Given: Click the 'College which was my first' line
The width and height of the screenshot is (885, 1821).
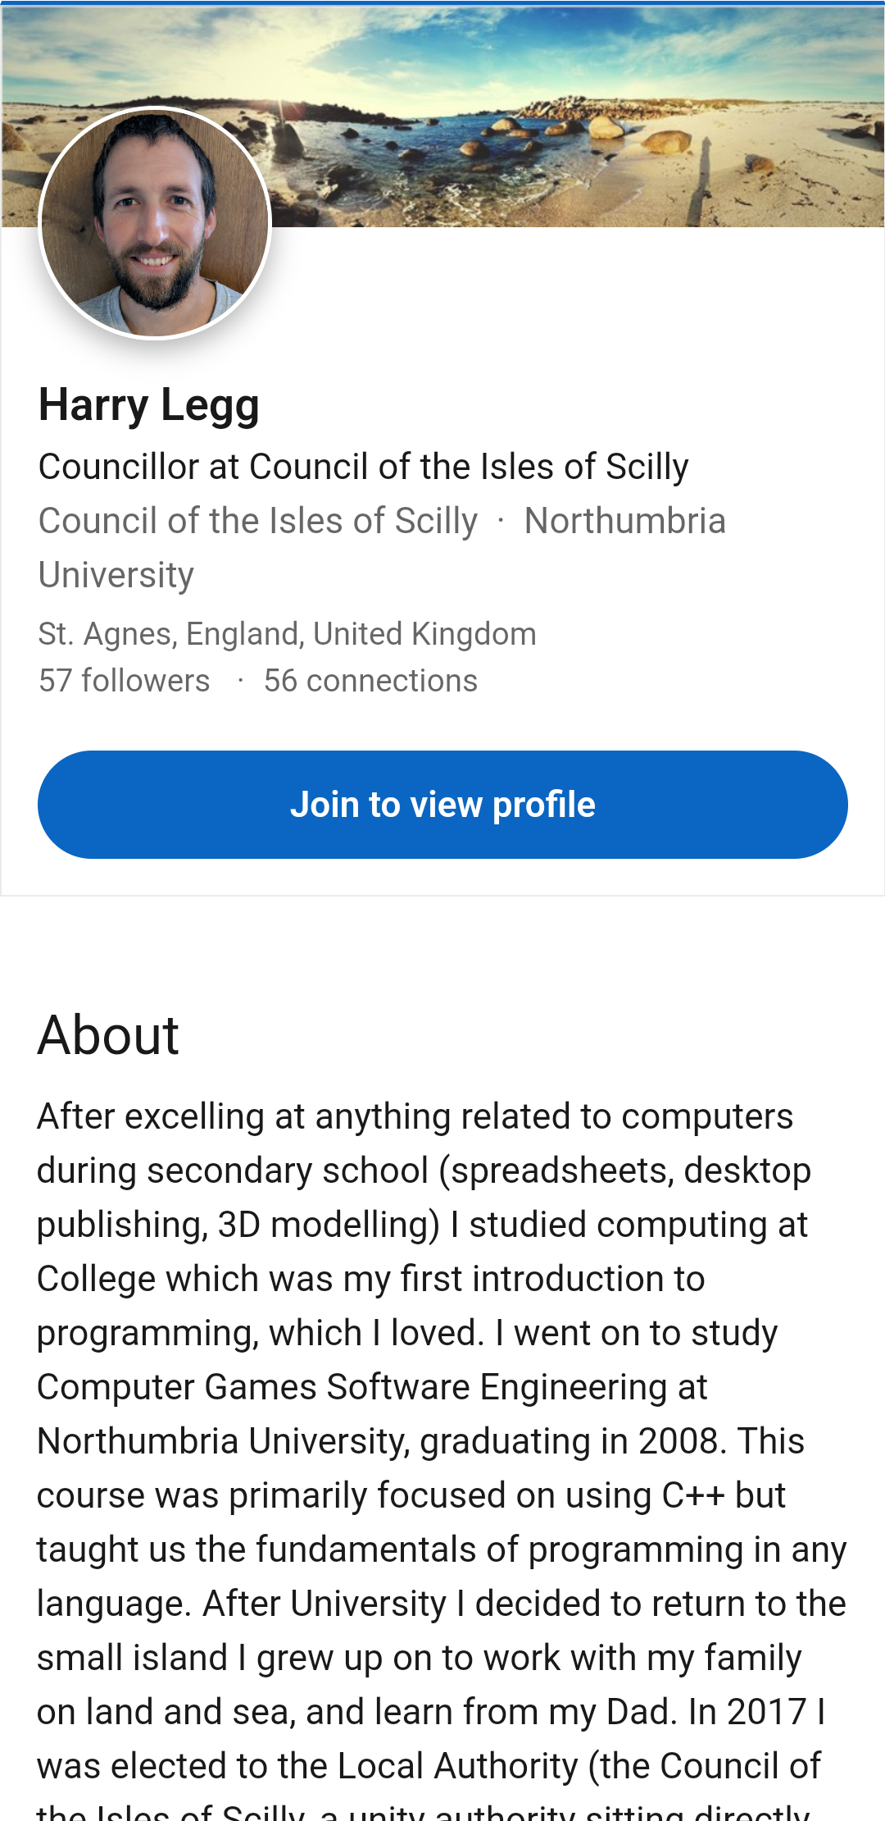Looking at the screenshot, I should click(370, 1279).
